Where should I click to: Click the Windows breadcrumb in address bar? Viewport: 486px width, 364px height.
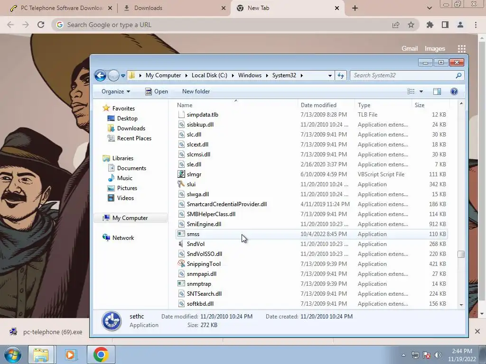pos(250,75)
